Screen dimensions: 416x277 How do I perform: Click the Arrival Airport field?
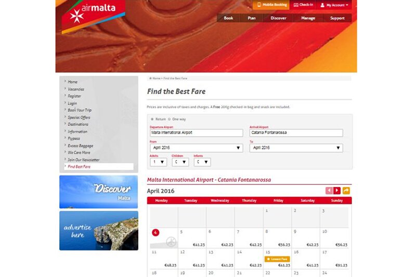coord(296,133)
